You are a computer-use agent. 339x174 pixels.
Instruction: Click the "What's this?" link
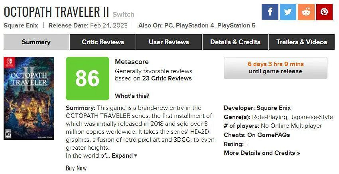[132, 96]
